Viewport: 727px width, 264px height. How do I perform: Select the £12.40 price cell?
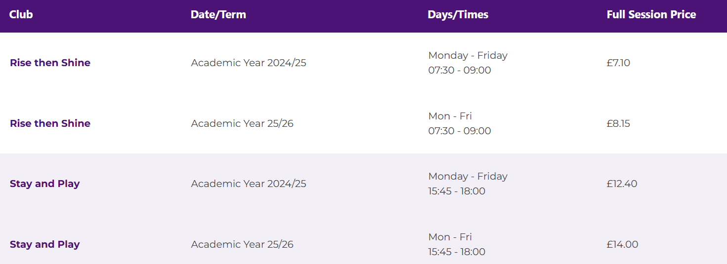click(x=622, y=184)
